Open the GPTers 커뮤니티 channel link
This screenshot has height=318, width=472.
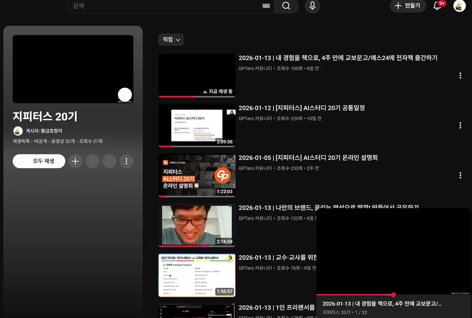(255, 68)
